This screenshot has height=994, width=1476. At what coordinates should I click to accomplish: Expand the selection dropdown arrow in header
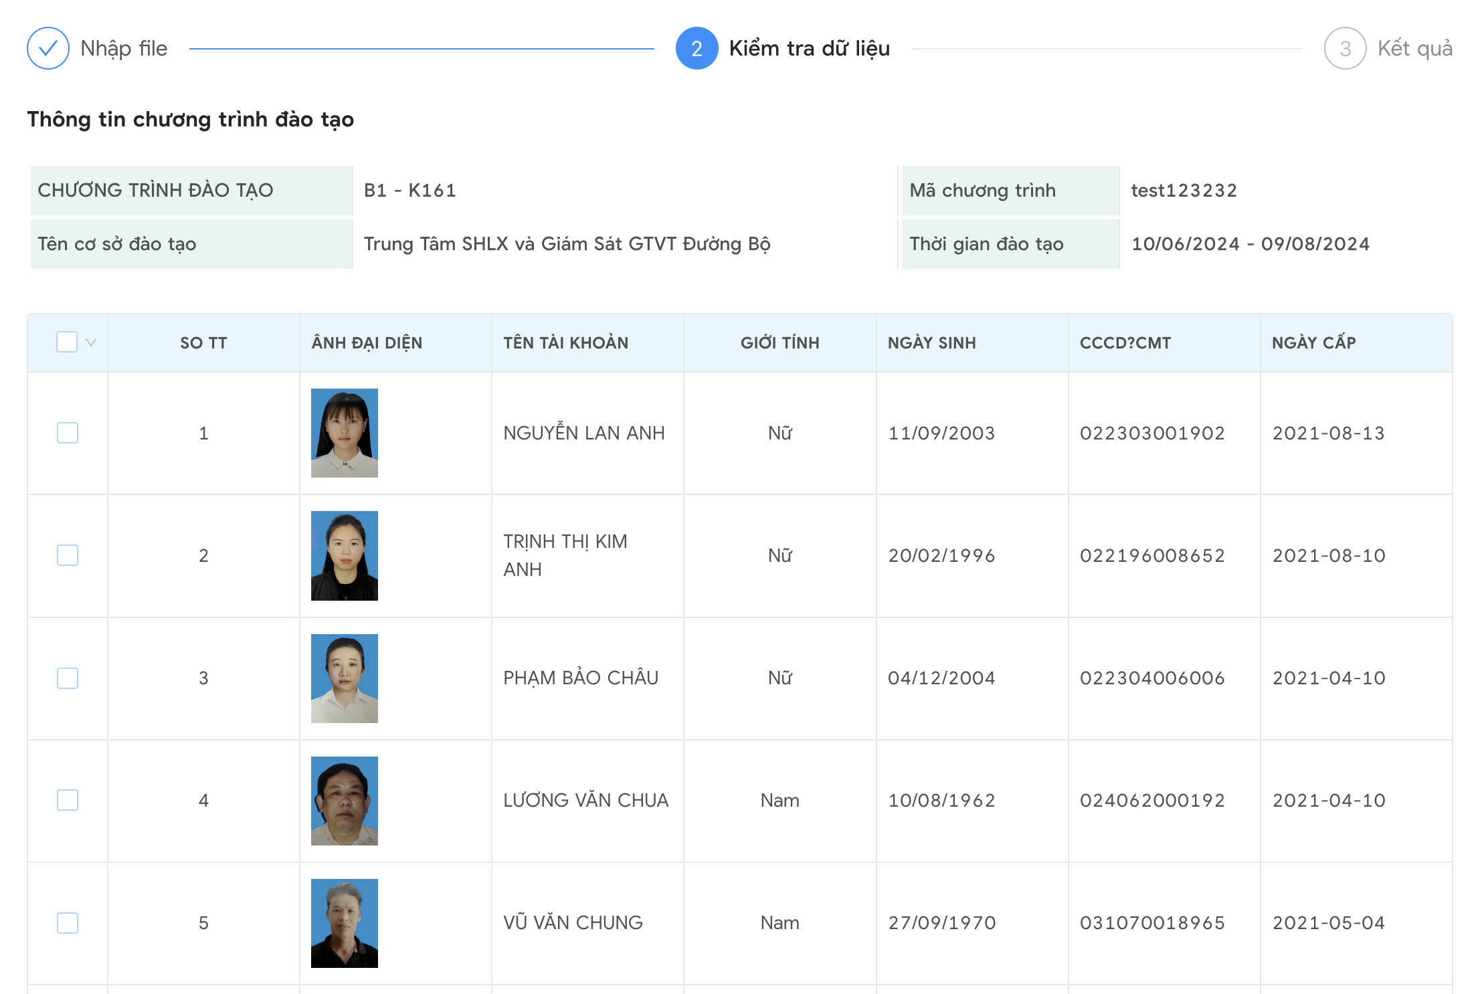click(92, 342)
